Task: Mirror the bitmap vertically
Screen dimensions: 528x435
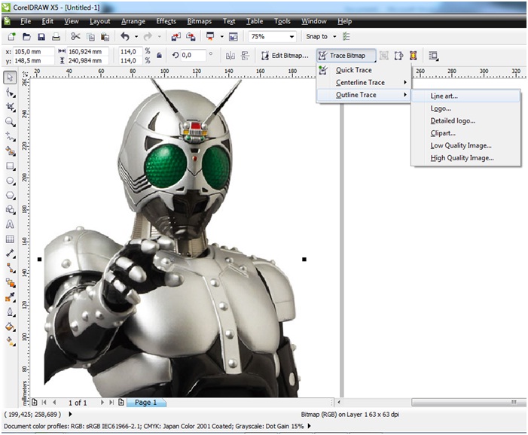Action: point(245,56)
